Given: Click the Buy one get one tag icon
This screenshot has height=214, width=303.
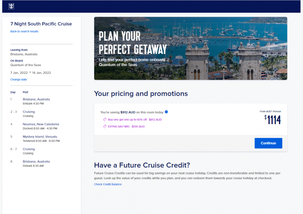Looking at the screenshot, I should [105, 119].
